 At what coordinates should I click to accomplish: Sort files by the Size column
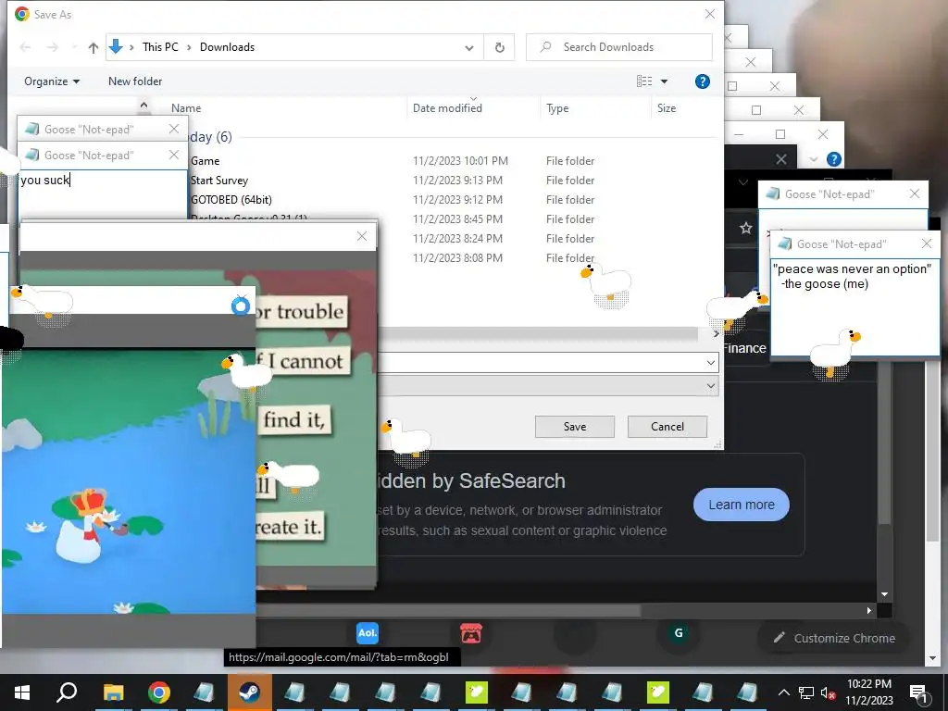pos(667,108)
